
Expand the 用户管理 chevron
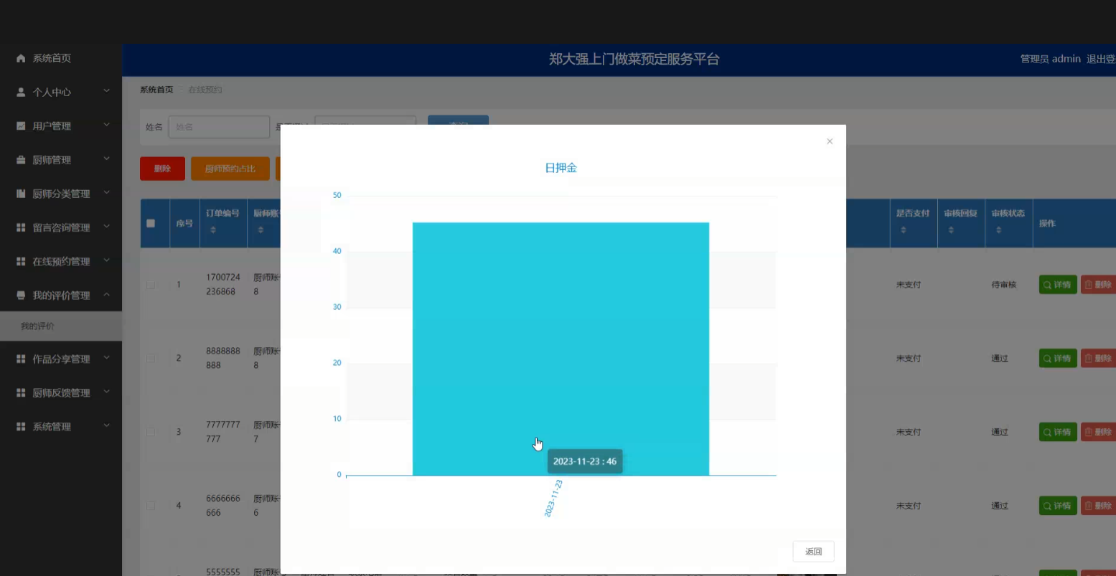pyautogui.click(x=106, y=125)
